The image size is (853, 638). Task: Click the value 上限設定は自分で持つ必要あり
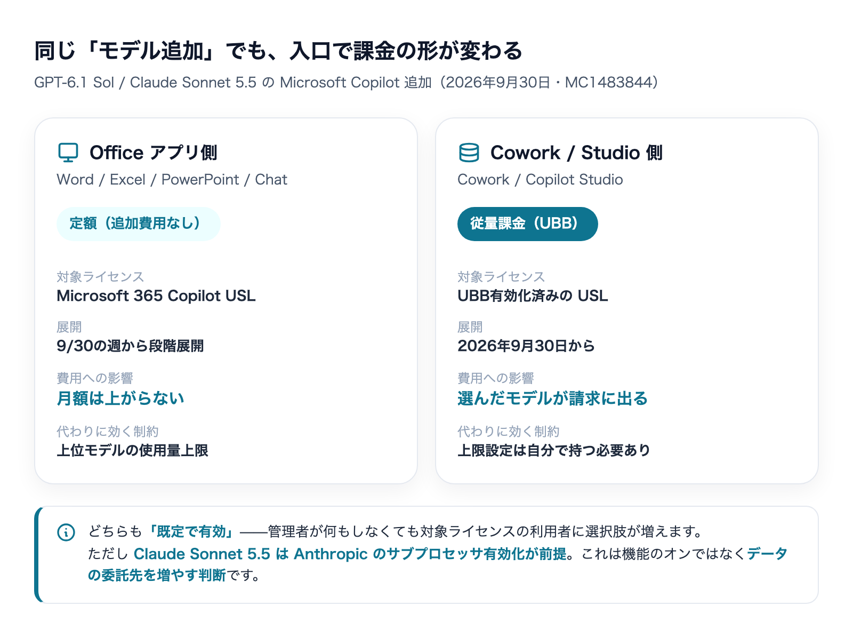click(554, 450)
